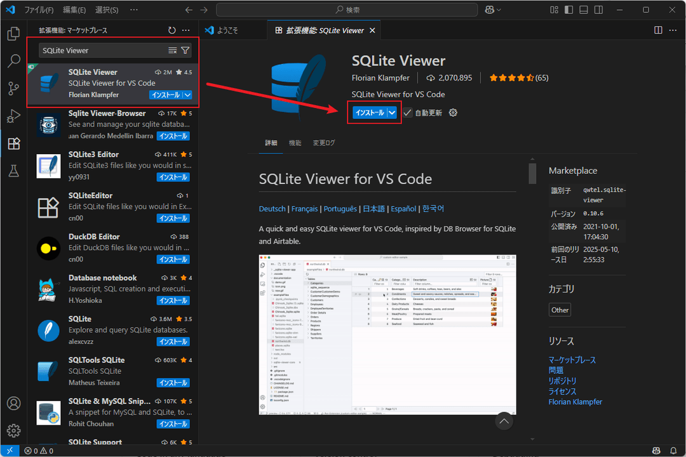
Task: Open notifications via the status bar bell
Action: (674, 450)
